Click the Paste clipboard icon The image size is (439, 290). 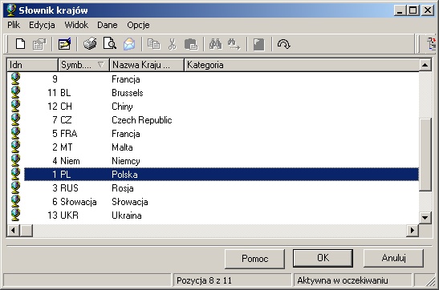tap(191, 44)
